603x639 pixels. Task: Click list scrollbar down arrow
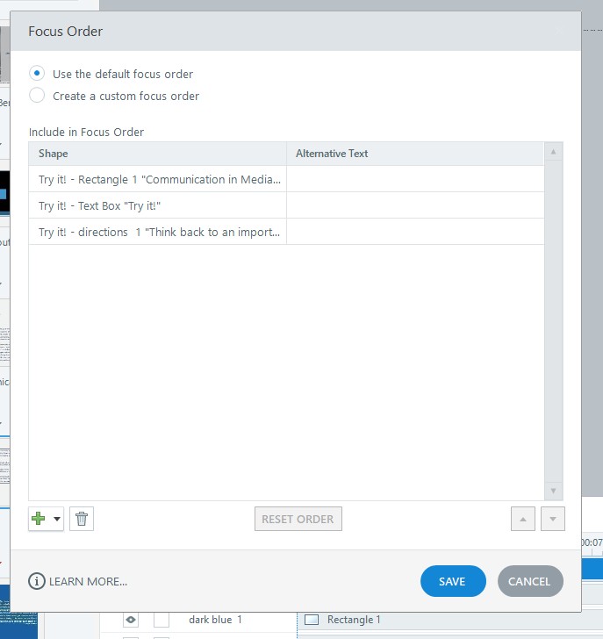pyautogui.click(x=553, y=491)
